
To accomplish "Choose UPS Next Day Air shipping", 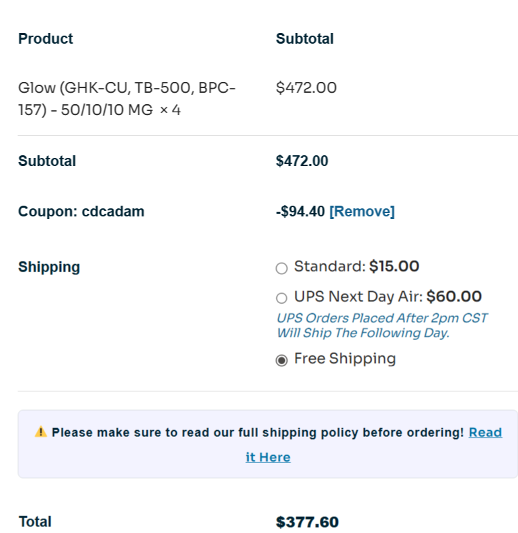I will [x=282, y=298].
